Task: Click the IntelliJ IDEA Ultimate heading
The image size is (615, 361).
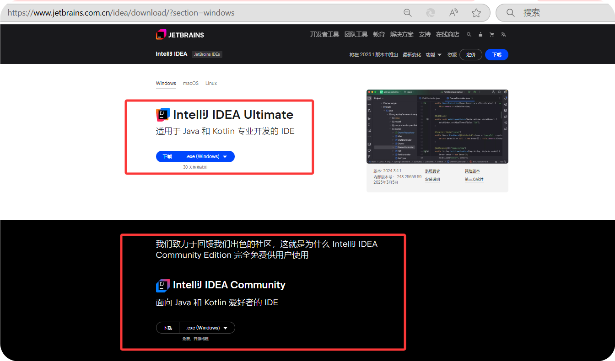Action: 233,115
